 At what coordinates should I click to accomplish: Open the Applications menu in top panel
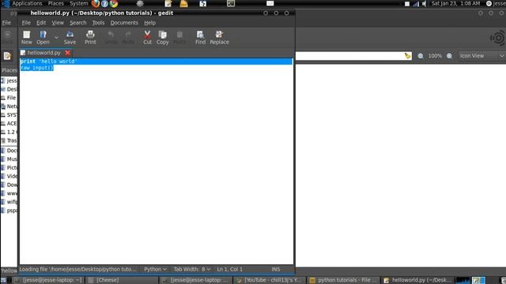click(x=27, y=3)
